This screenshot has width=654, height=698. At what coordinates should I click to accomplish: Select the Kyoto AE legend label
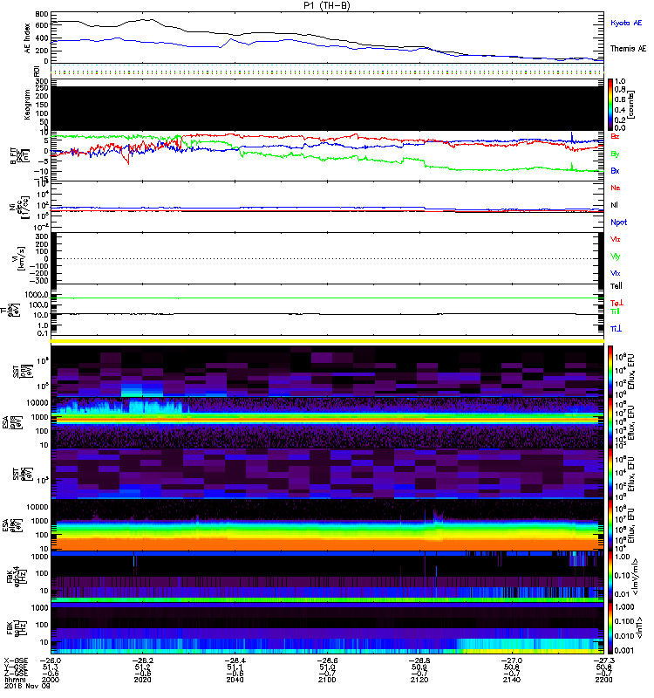click(x=626, y=23)
